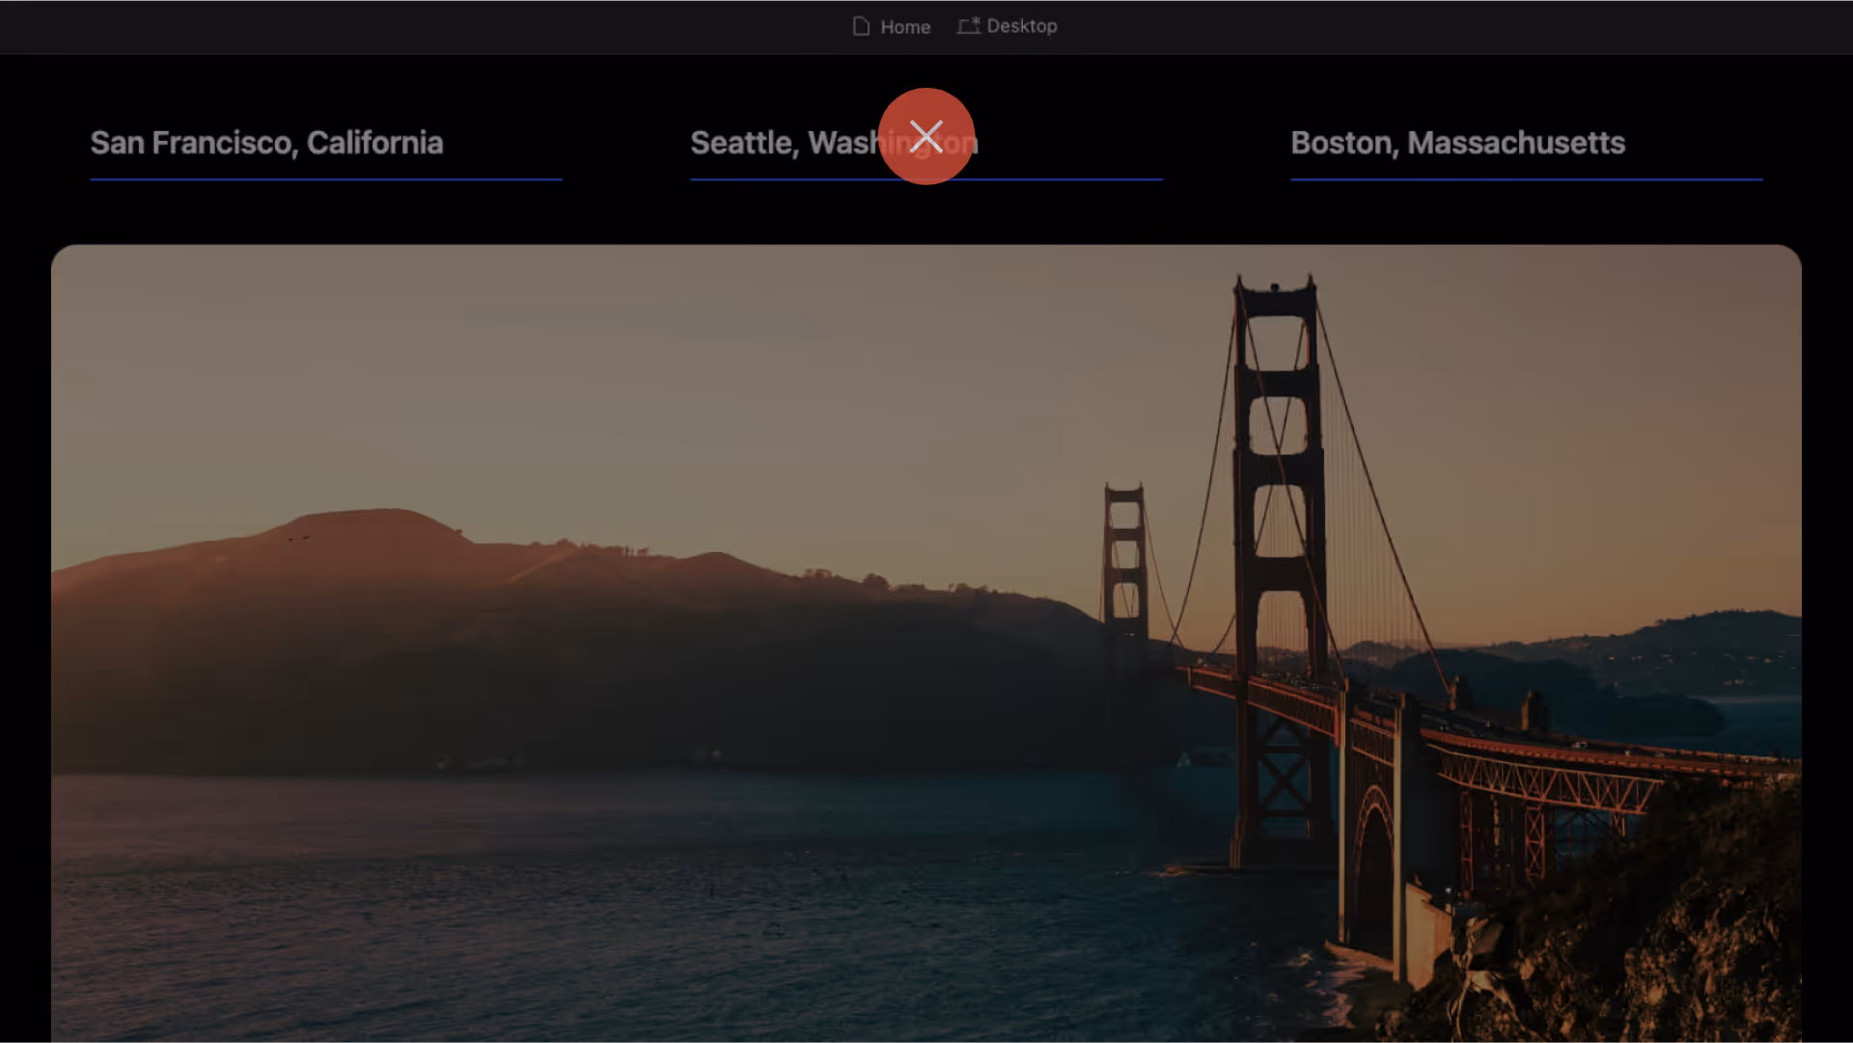Open the Seattle, Washington heading

[x=772, y=143]
